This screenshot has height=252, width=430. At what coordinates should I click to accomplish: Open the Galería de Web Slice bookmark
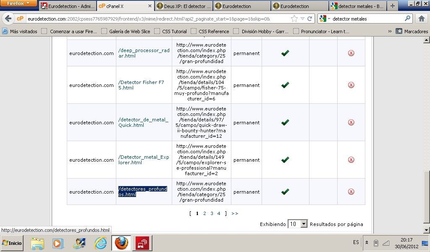click(x=126, y=31)
